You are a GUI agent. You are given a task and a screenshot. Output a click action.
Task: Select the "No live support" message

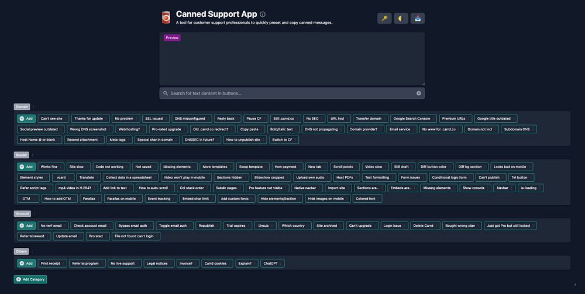point(125,263)
